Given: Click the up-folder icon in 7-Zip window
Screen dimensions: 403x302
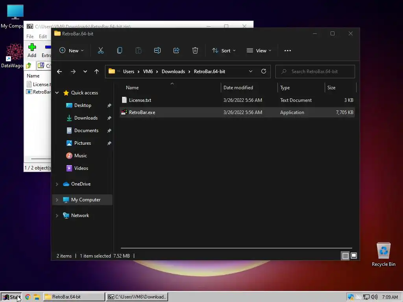Looking at the screenshot, I should [x=28, y=66].
